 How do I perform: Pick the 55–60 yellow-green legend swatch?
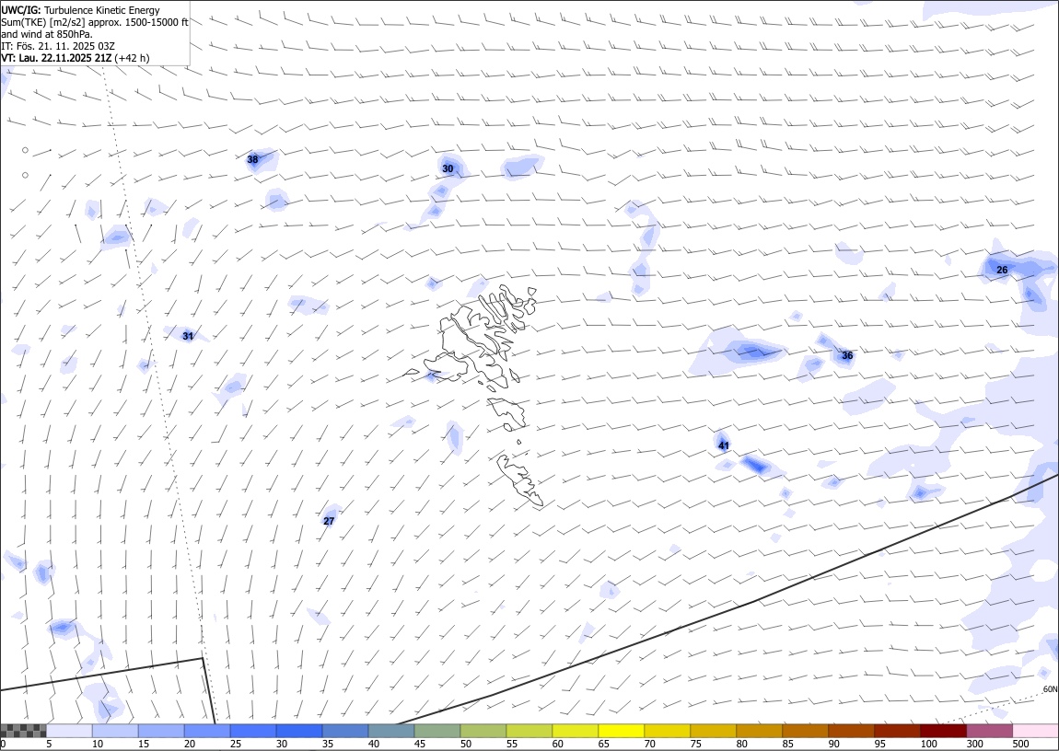pyautogui.click(x=529, y=731)
